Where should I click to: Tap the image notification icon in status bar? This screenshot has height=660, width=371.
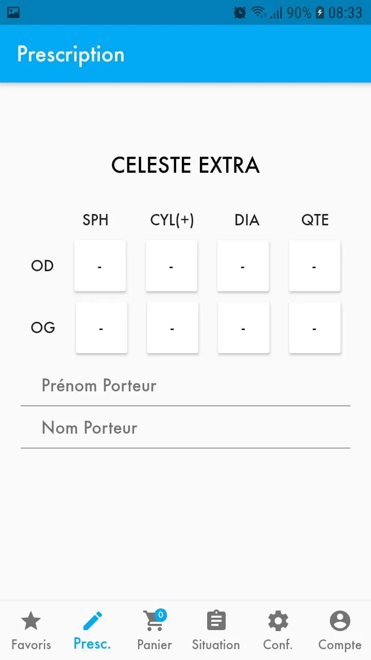coord(13,12)
